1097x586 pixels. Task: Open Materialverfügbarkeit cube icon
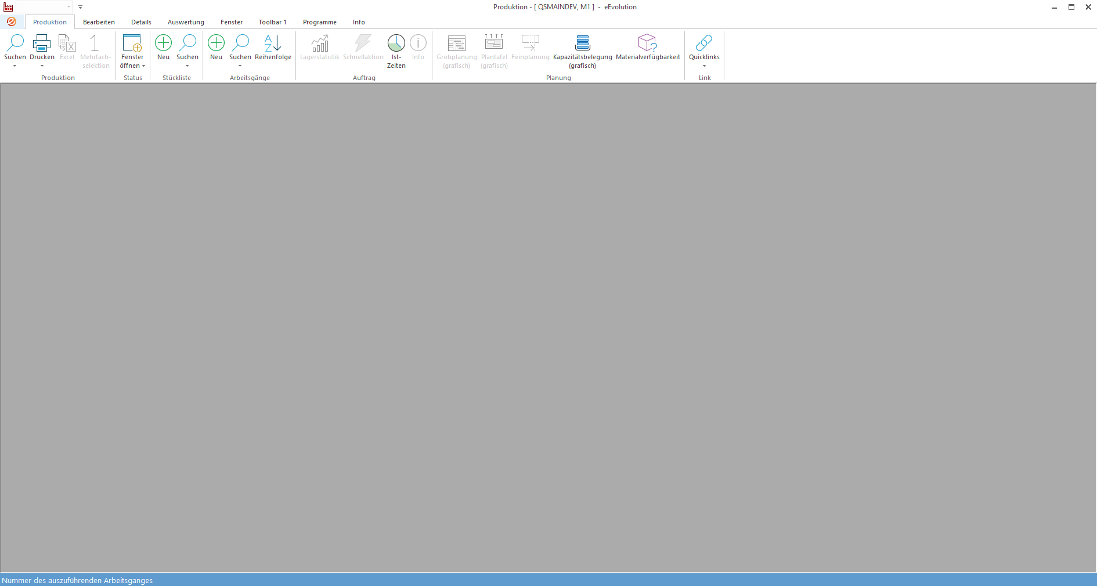click(648, 43)
